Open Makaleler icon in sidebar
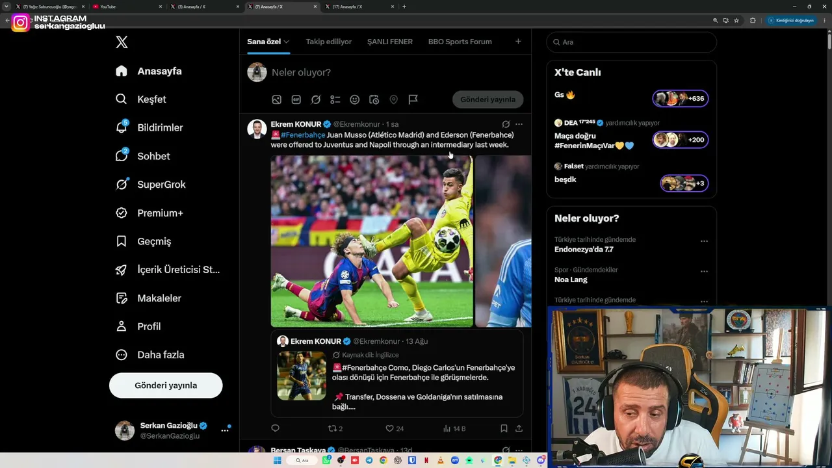 coord(122,298)
